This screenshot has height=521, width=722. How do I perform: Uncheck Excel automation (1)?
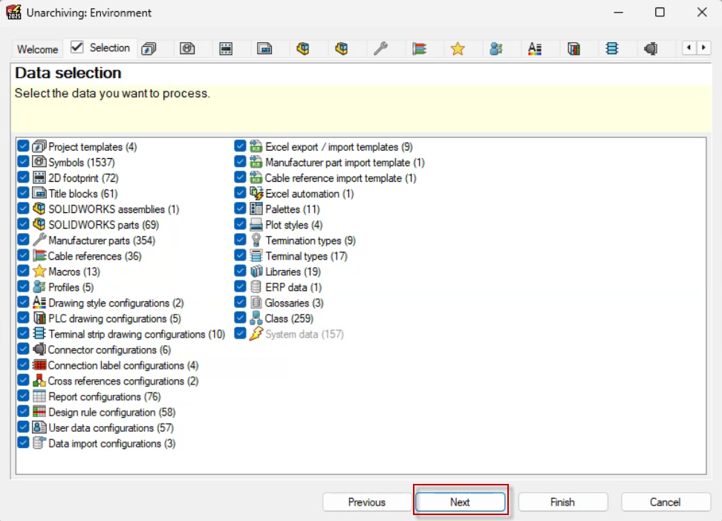click(240, 193)
